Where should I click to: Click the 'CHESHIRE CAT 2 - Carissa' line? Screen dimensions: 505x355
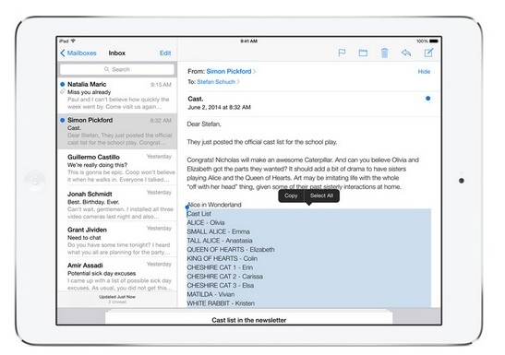coord(224,277)
